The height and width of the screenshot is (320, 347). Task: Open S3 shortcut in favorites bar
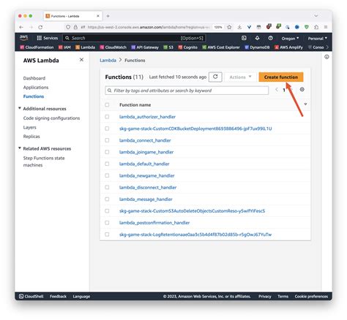pyautogui.click(x=168, y=47)
